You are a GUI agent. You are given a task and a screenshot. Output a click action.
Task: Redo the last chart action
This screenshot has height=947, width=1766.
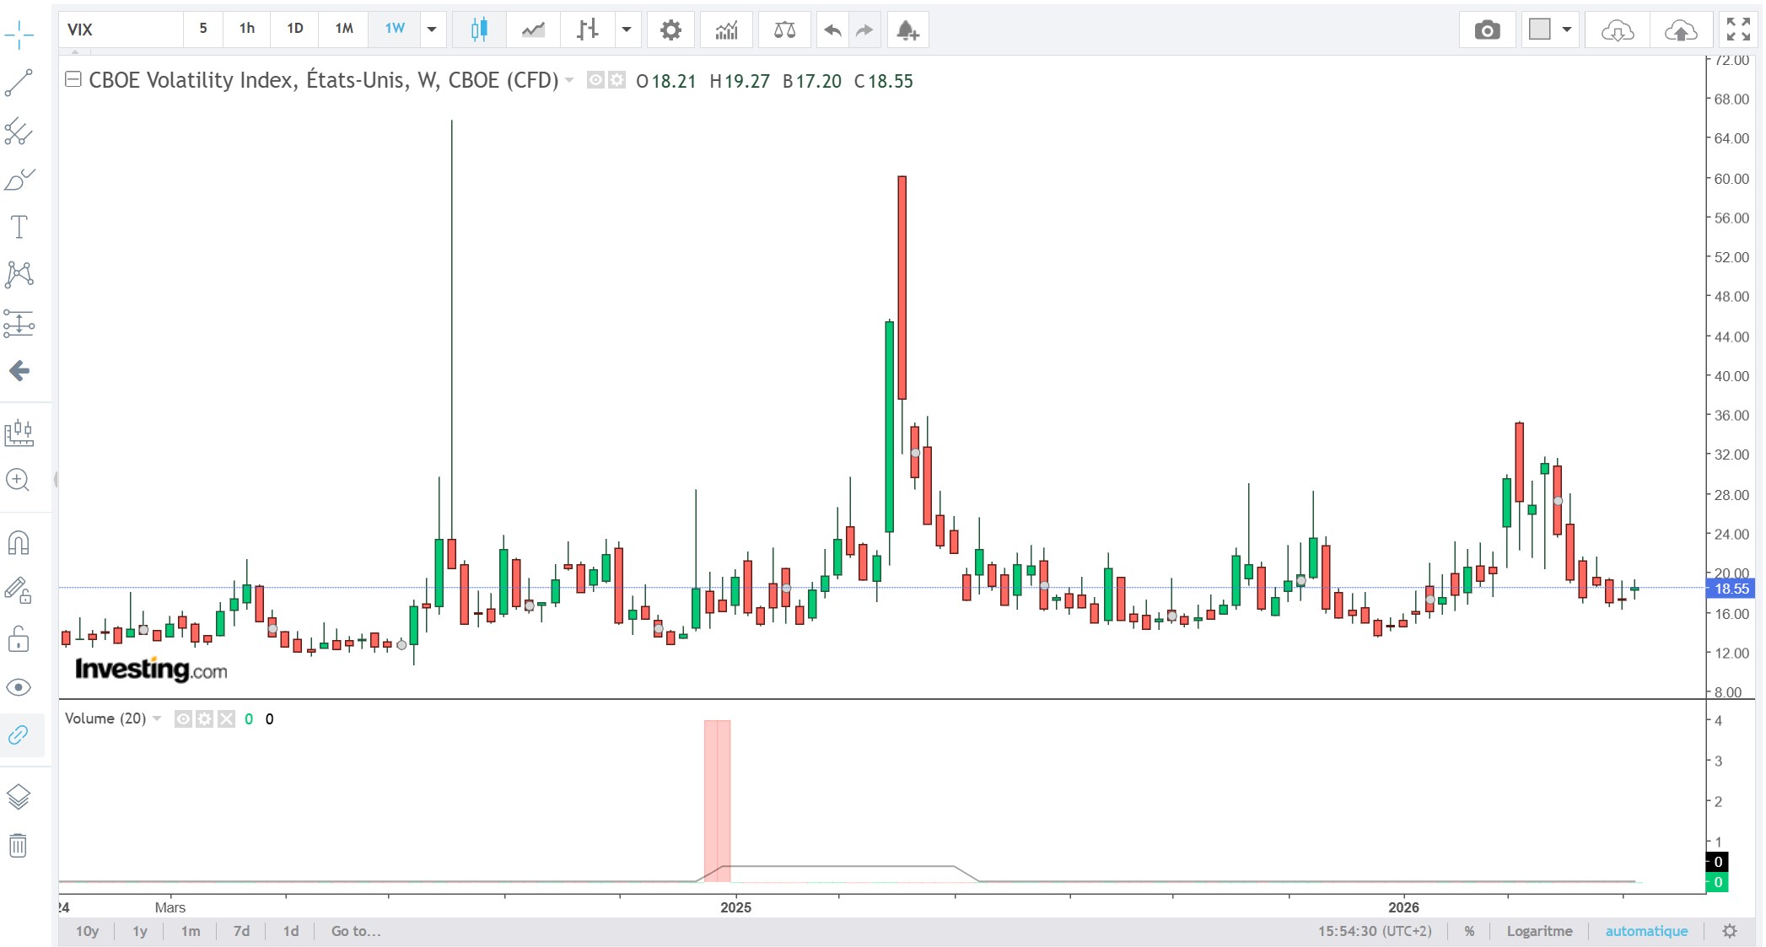point(864,30)
